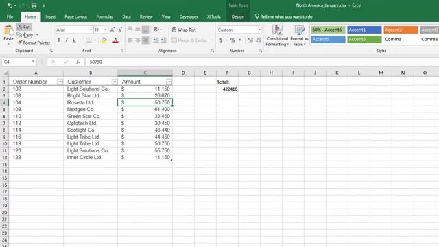Apply the blue Accent1 cell style
The width and height of the screenshot is (439, 247).
pyautogui.click(x=364, y=30)
